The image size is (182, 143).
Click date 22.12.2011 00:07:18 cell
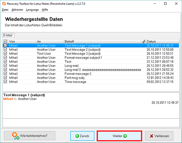point(160,61)
